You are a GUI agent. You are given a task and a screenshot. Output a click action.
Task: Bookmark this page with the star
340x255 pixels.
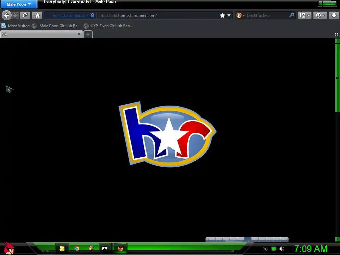(222, 15)
